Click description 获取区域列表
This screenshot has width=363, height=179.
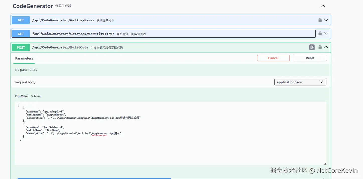(x=105, y=20)
